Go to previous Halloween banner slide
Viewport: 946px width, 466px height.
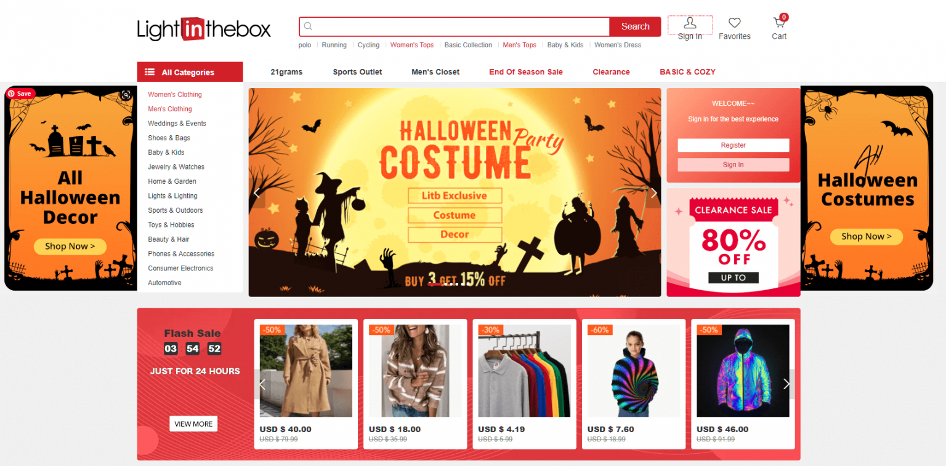257,193
